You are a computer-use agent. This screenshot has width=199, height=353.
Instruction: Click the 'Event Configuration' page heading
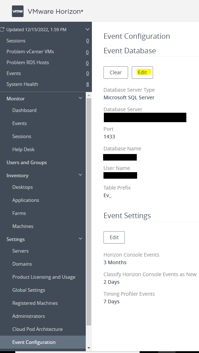137,36
